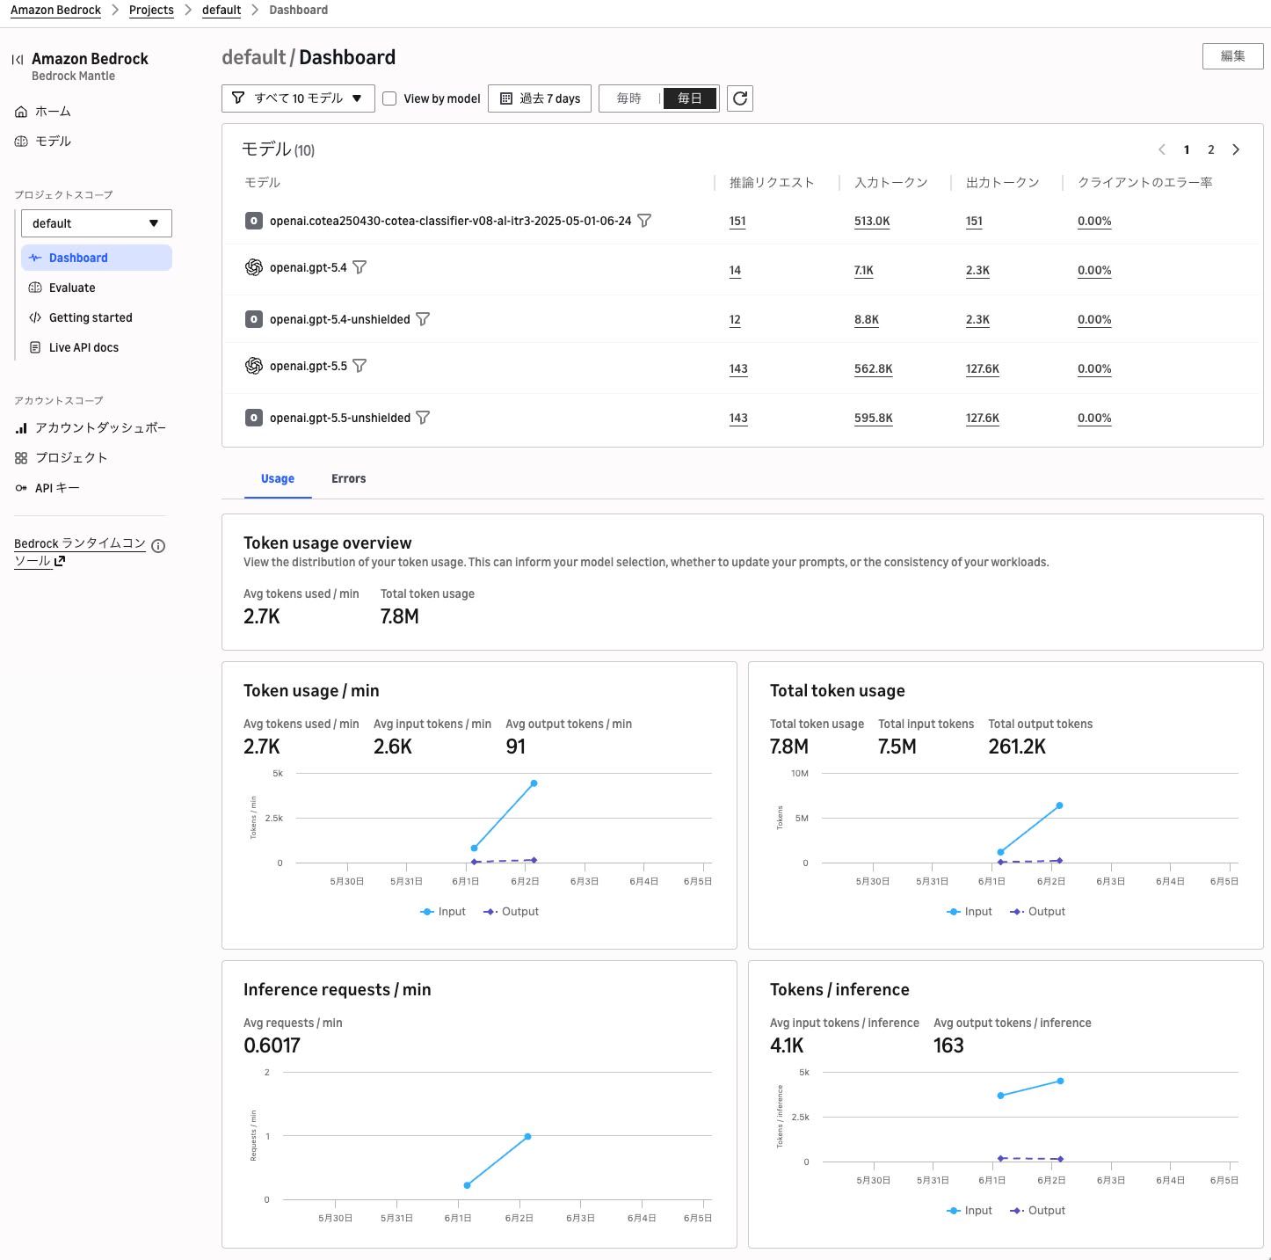Go to next models page arrow

1236,149
